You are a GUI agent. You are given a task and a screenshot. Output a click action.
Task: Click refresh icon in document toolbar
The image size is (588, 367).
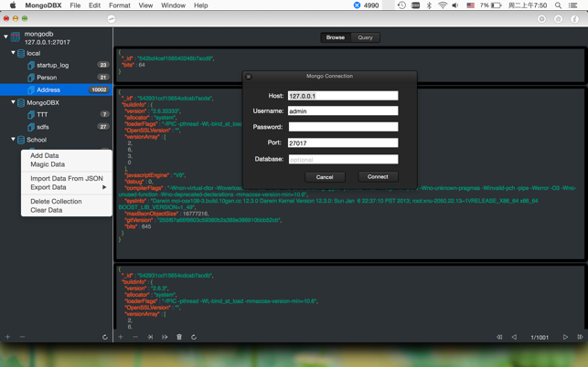pyautogui.click(x=194, y=337)
